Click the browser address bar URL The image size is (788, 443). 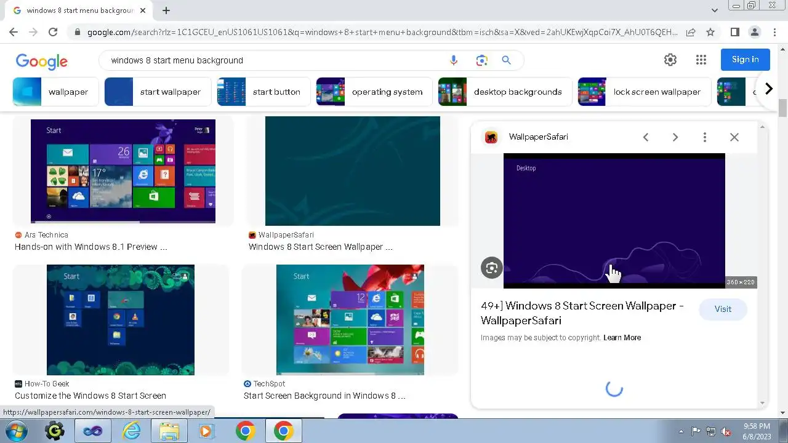click(382, 32)
